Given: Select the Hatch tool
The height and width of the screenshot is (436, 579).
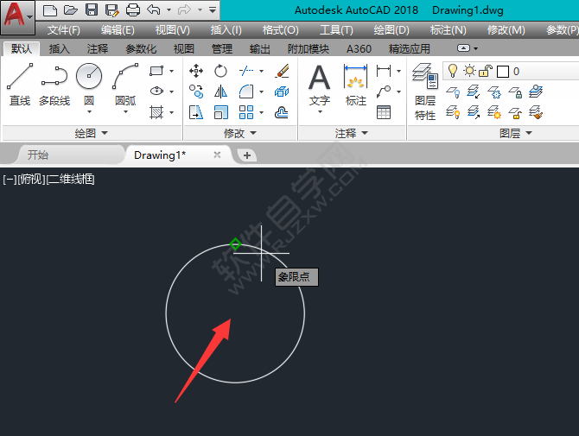Looking at the screenshot, I should point(156,112).
